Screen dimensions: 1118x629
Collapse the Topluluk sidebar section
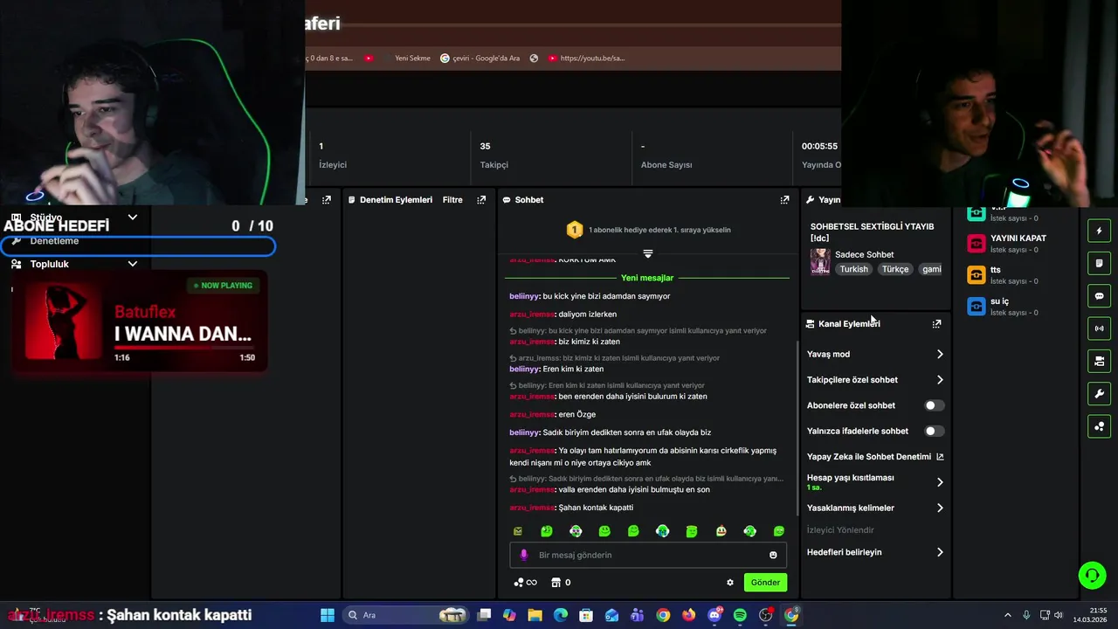coord(133,264)
